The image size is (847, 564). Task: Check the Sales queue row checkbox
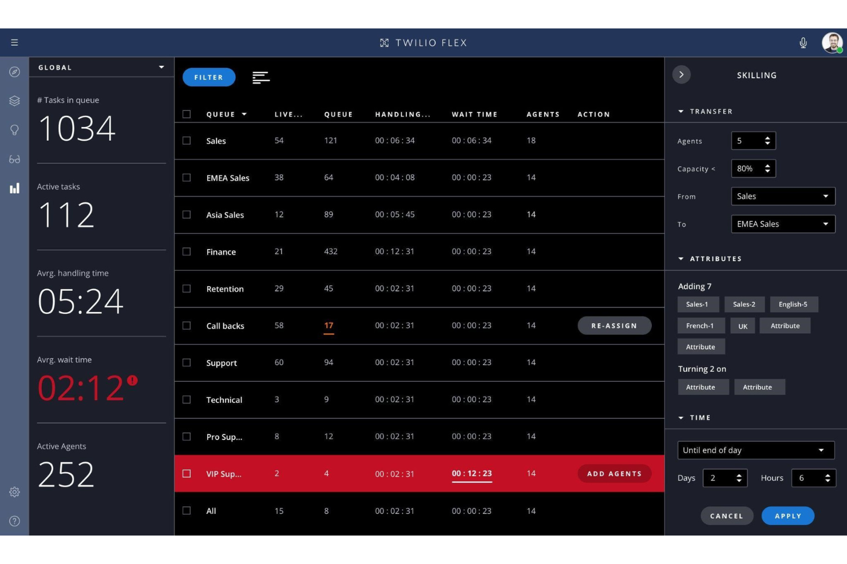tap(187, 141)
